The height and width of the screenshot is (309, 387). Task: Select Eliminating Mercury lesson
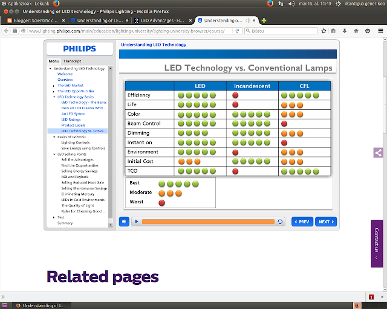78,194
